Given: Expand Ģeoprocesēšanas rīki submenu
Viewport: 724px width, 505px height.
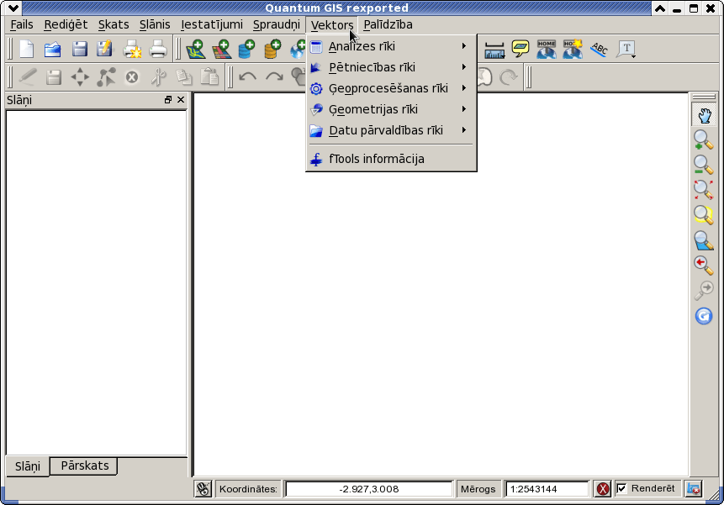Looking at the screenshot, I should [391, 88].
